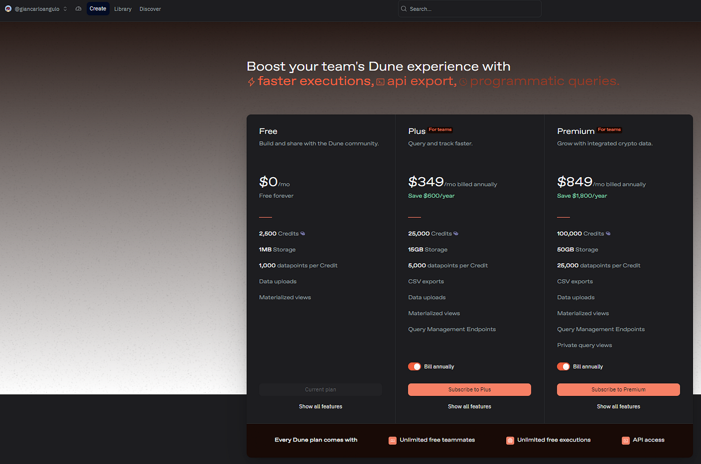Click the terminal icon by api export

coord(381,82)
